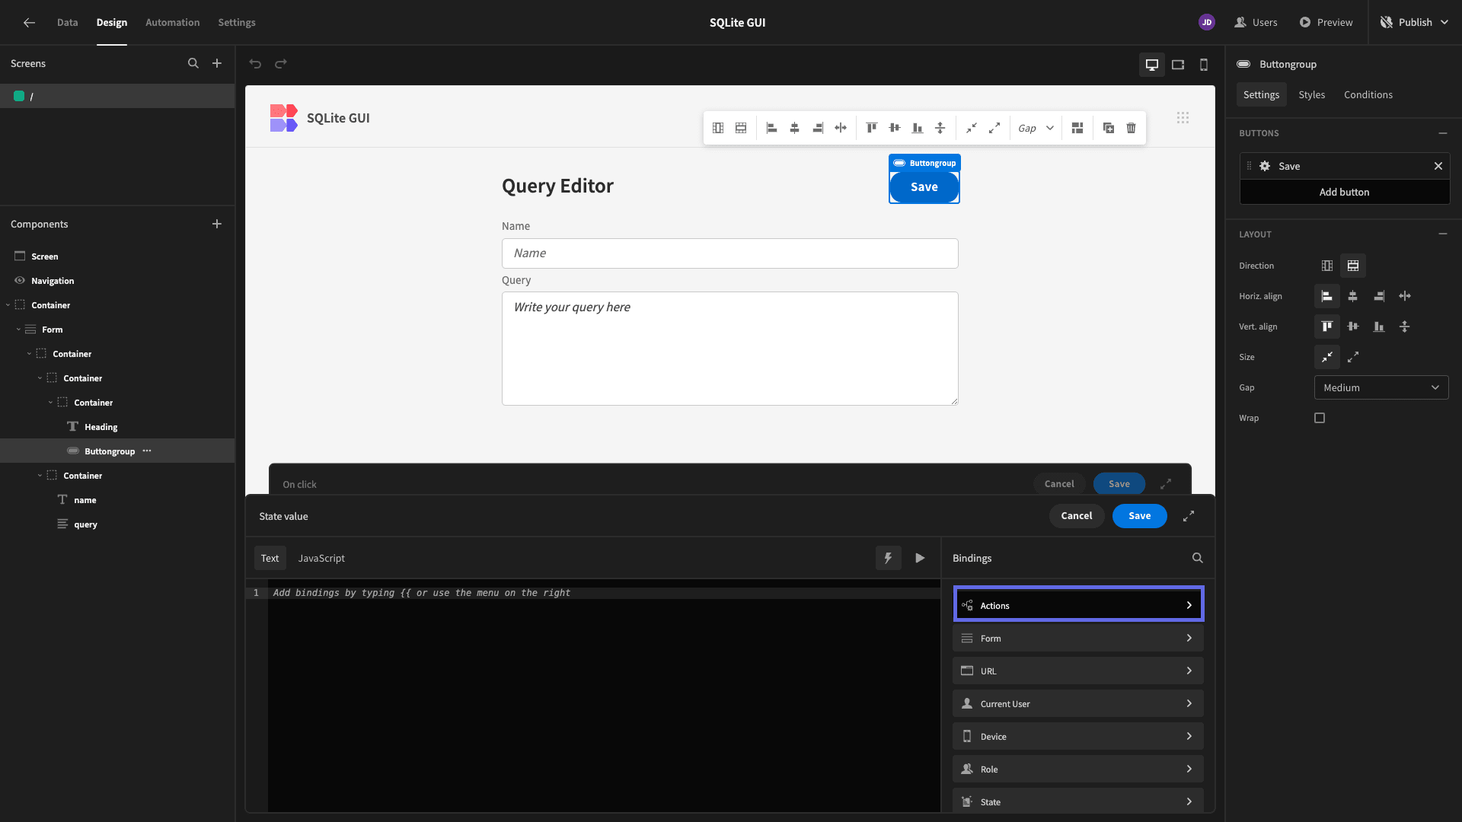
Task: Click the Add button option
Action: click(1345, 192)
